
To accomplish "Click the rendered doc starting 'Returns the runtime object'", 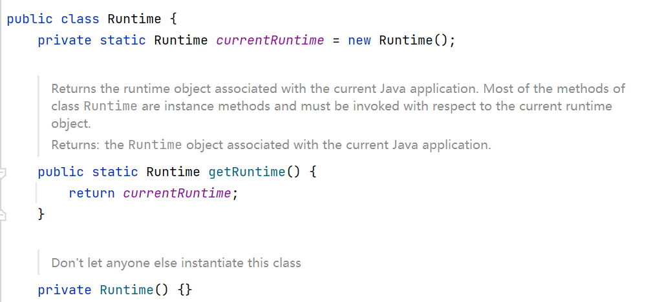I will (338, 106).
